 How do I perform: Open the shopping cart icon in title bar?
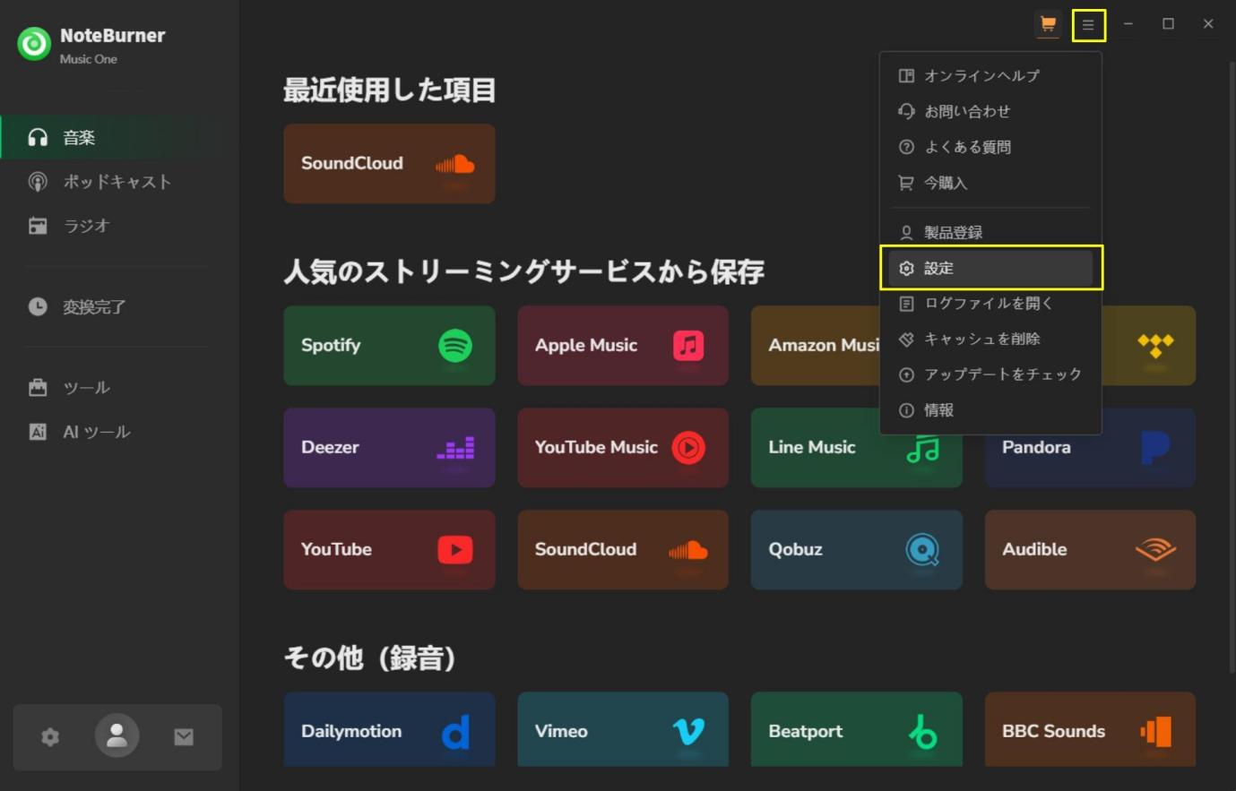click(1047, 24)
